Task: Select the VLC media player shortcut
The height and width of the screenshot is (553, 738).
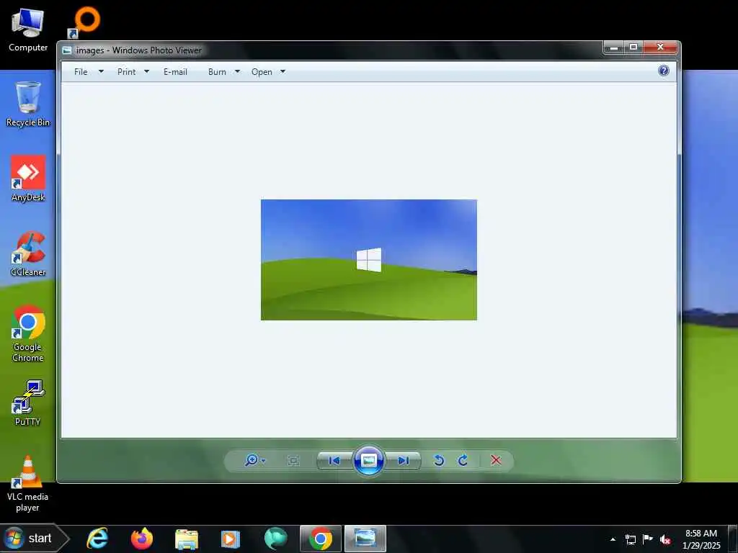Action: tap(28, 483)
